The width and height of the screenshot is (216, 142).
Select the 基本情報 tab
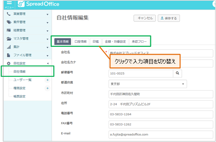(x=63, y=42)
